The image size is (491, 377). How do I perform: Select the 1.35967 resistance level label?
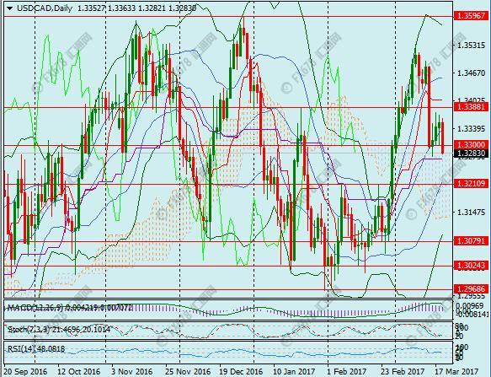(472, 16)
